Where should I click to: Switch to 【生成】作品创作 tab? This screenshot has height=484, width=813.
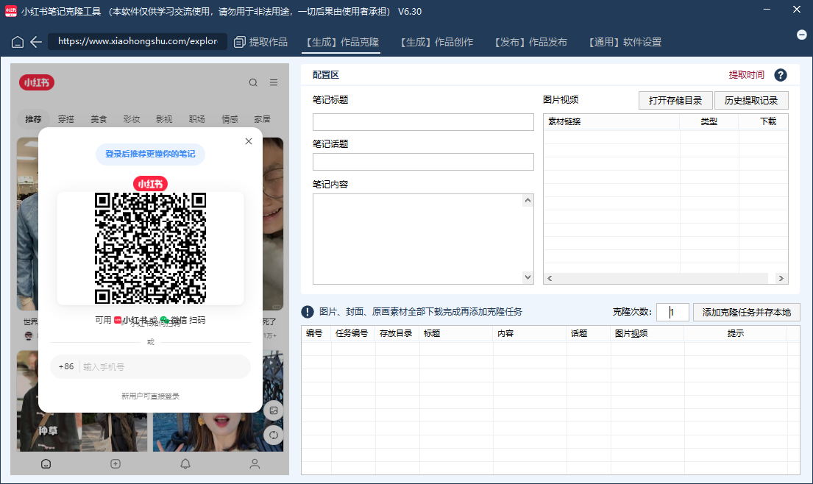tap(436, 42)
